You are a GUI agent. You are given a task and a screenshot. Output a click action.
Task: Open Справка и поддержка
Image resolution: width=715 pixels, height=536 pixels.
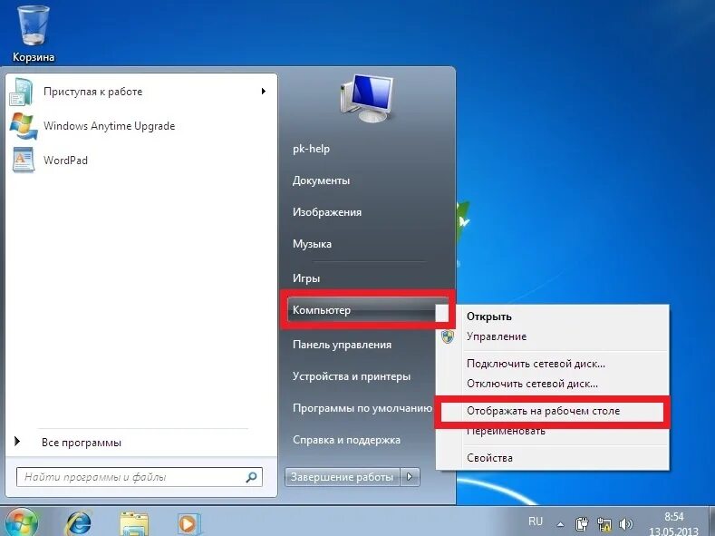346,440
